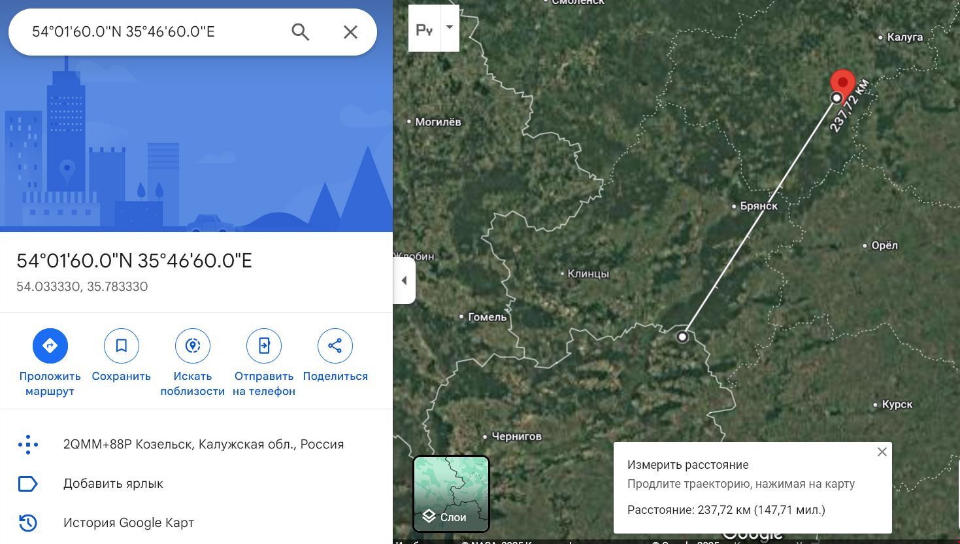The width and height of the screenshot is (960, 544).
Task: Clear the search box with X icon
Action: [350, 31]
